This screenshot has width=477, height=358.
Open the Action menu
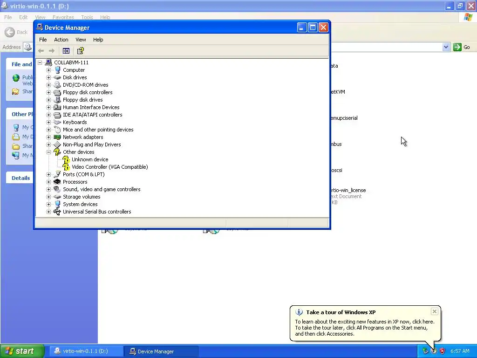pos(61,40)
